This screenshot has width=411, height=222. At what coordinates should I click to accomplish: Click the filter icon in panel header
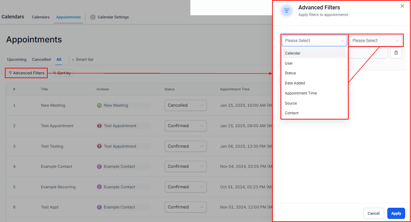click(286, 10)
